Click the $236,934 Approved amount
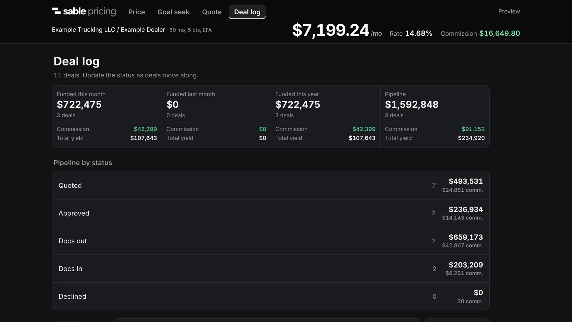The width and height of the screenshot is (572, 322). coord(466,209)
